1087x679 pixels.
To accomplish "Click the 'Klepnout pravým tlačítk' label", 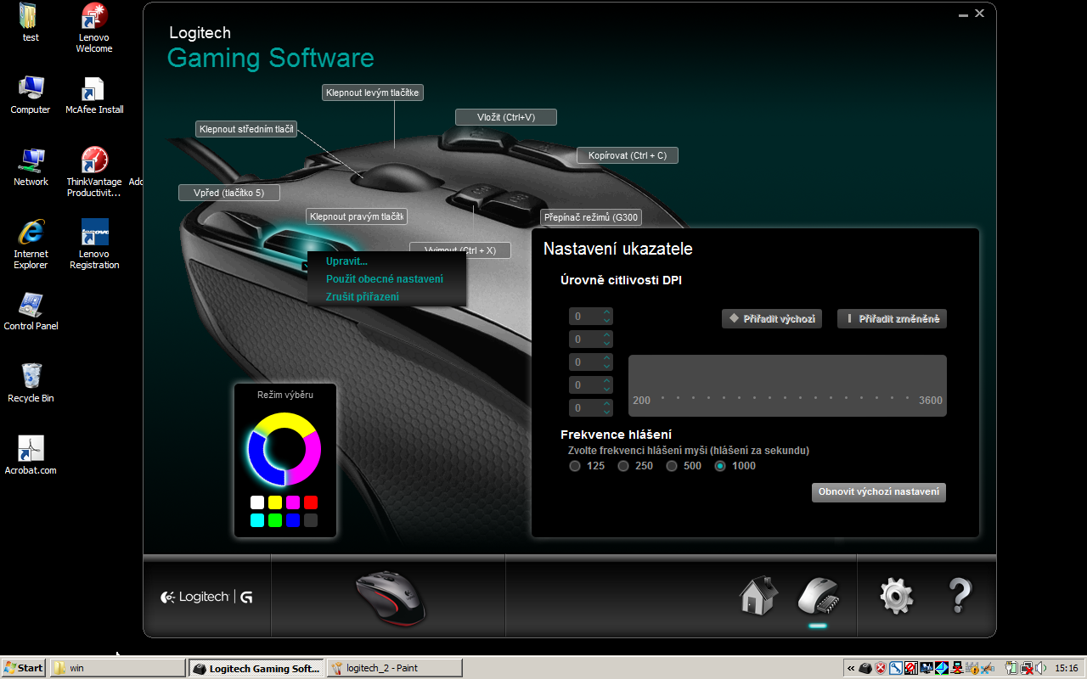I will [x=356, y=216].
